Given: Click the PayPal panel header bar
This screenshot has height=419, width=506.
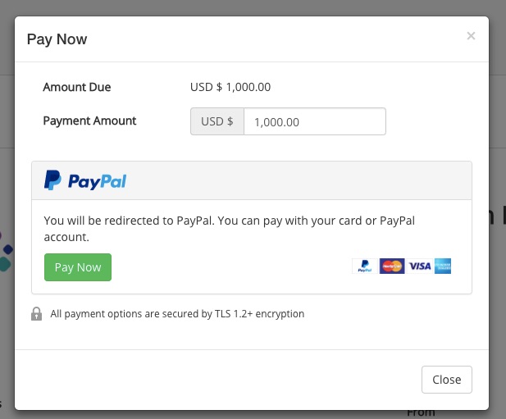Looking at the screenshot, I should pyautogui.click(x=252, y=180).
